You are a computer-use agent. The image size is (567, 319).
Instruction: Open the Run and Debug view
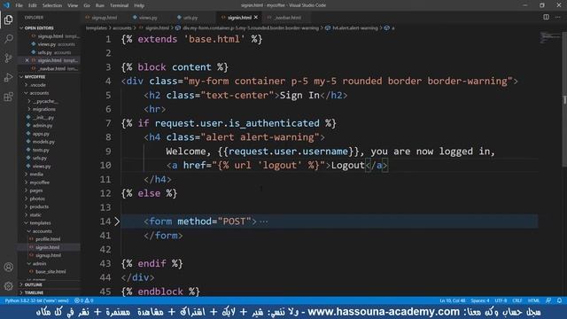[8, 77]
